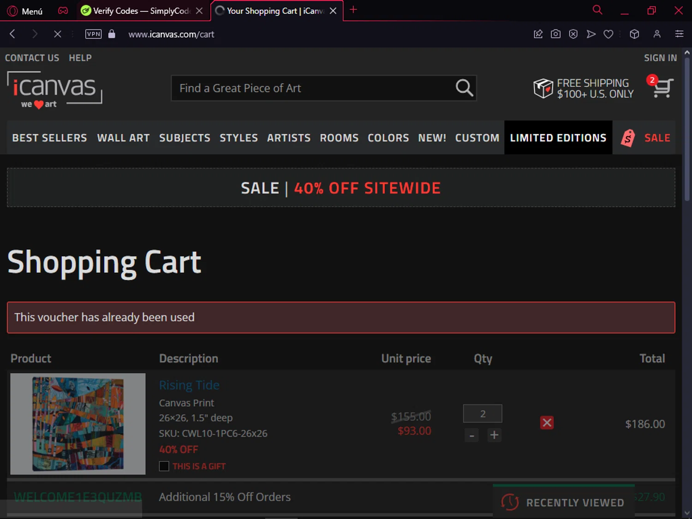Click the red sale tag icon
This screenshot has height=519, width=692.
[x=628, y=137]
